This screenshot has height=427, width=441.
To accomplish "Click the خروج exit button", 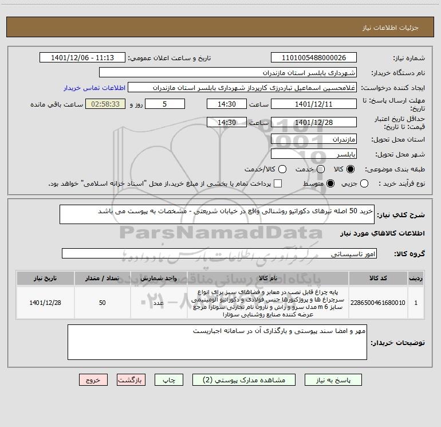I will tap(93, 380).
